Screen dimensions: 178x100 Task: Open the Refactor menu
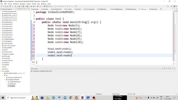coord(16,4)
